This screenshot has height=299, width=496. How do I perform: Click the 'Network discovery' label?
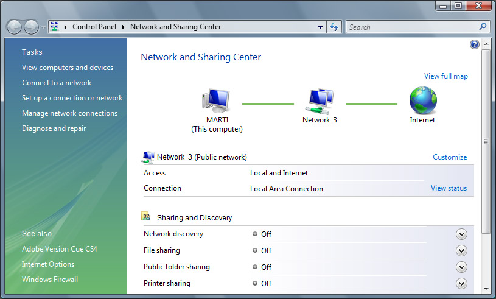173,234
